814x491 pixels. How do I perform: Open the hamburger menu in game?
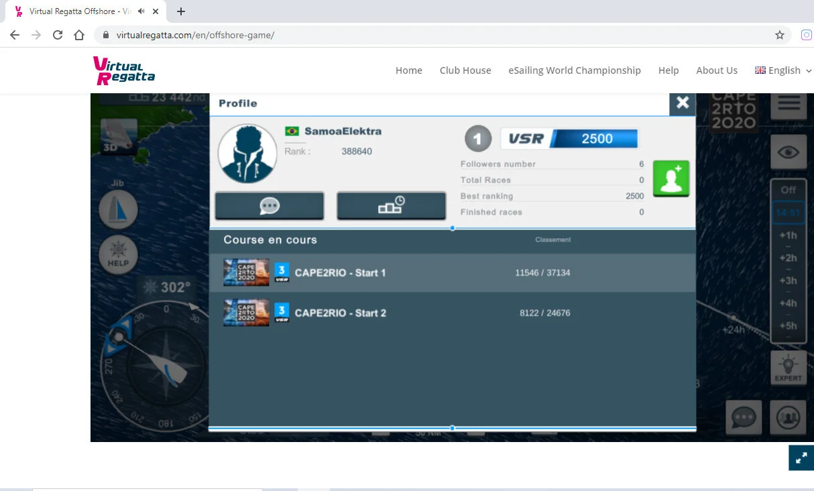click(x=788, y=105)
